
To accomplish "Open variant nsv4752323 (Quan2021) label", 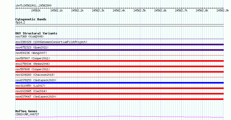I will [x=32, y=47].
